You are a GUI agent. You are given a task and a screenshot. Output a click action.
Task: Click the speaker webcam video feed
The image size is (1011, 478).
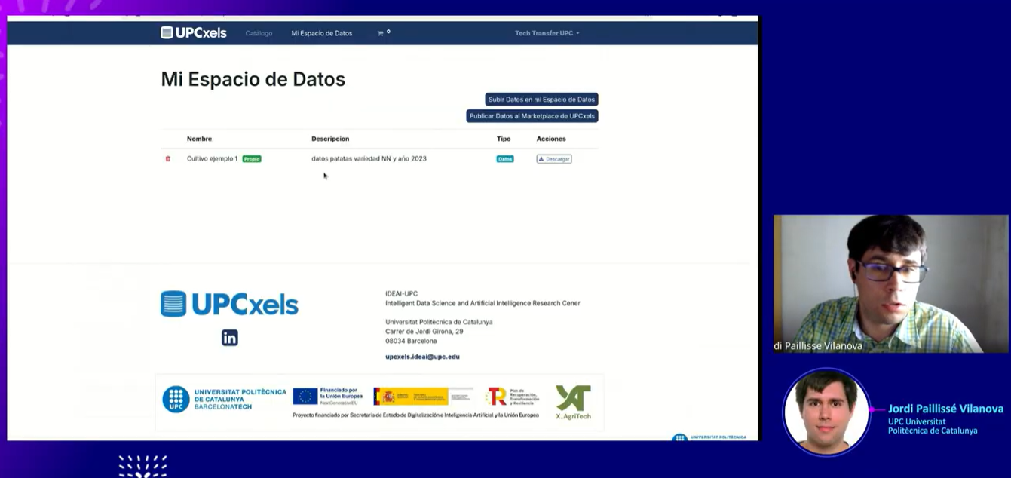pyautogui.click(x=890, y=283)
